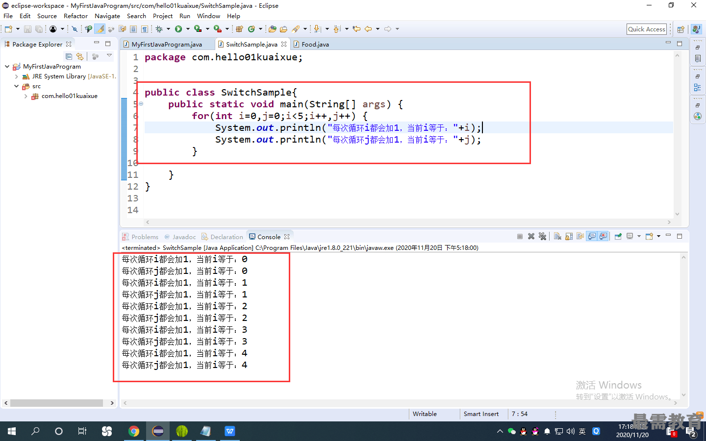Click Terminate square in Console toolbar
The width and height of the screenshot is (706, 441).
pyautogui.click(x=520, y=236)
